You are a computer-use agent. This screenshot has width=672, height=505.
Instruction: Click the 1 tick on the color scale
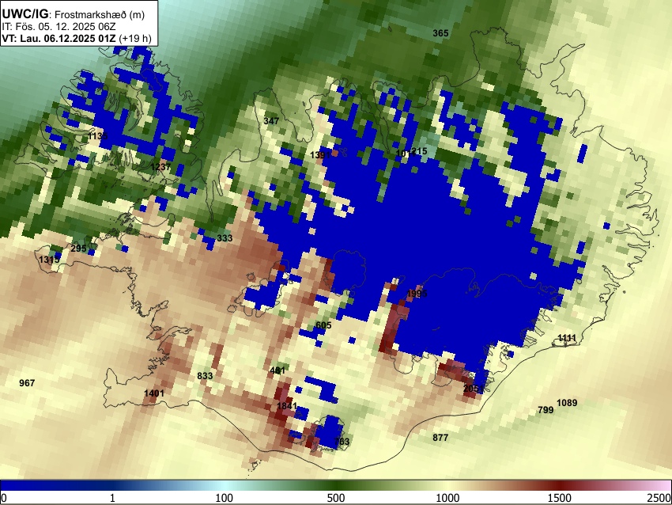coord(112,498)
